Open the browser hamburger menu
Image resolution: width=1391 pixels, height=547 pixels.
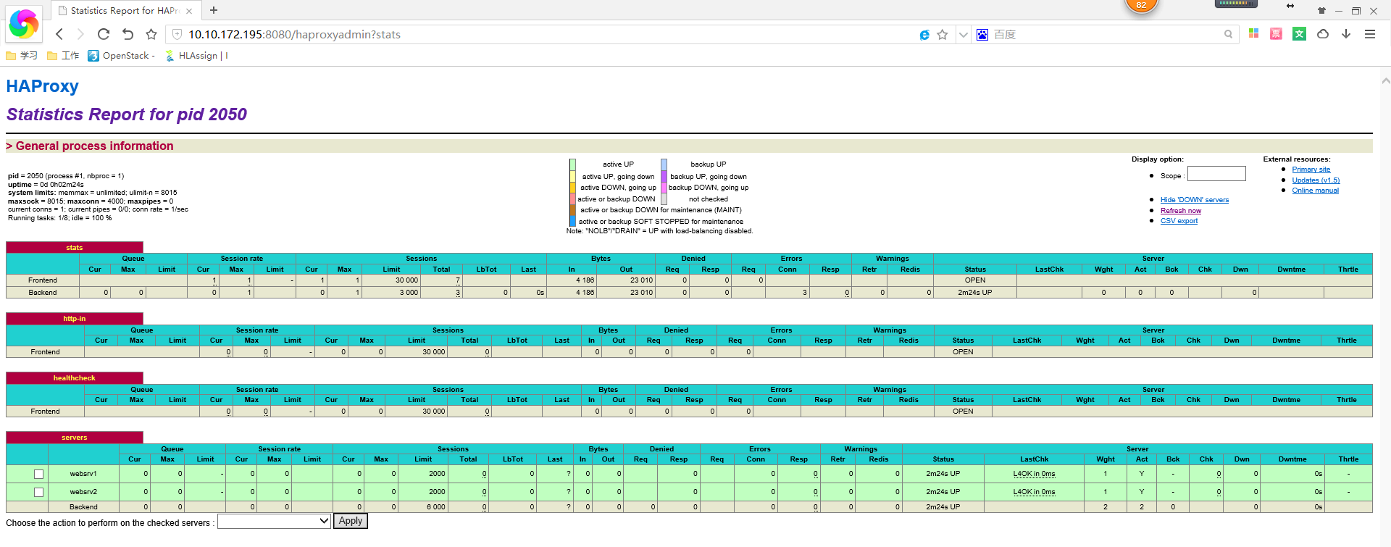coord(1369,34)
